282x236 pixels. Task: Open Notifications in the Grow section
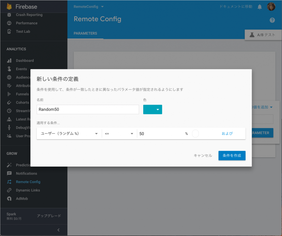click(26, 173)
